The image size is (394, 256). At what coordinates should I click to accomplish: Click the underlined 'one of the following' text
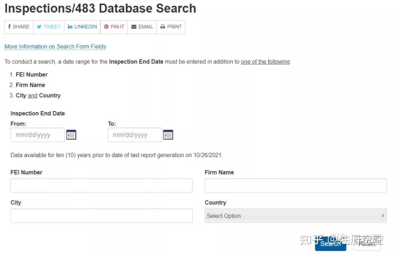coord(265,62)
